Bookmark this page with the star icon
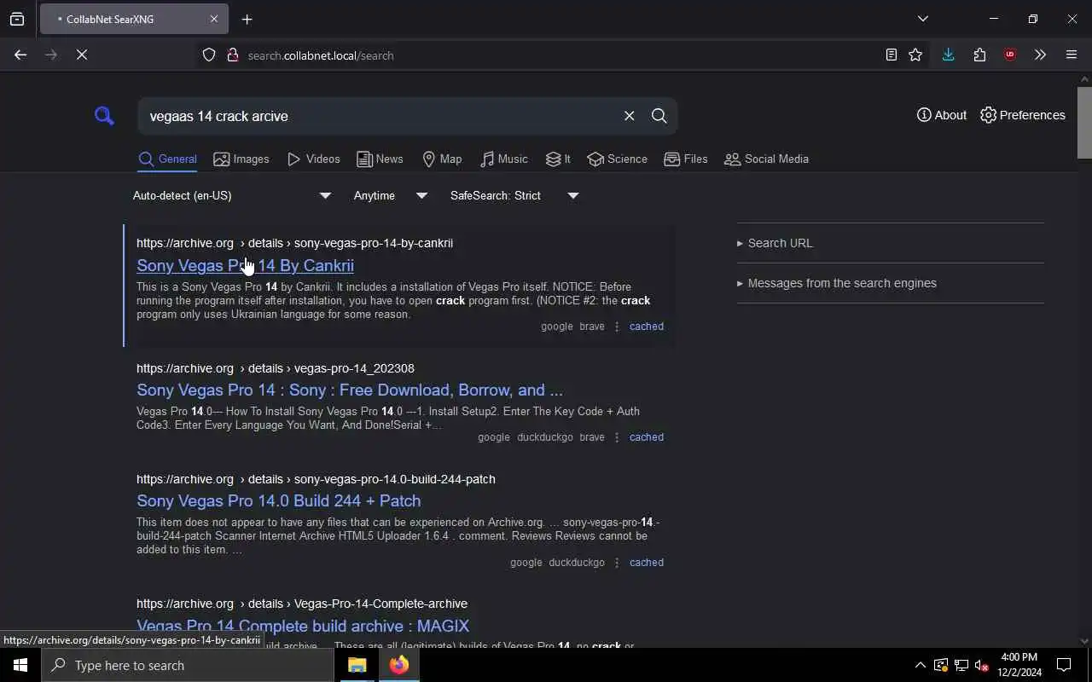Image resolution: width=1092 pixels, height=682 pixels. point(915,55)
